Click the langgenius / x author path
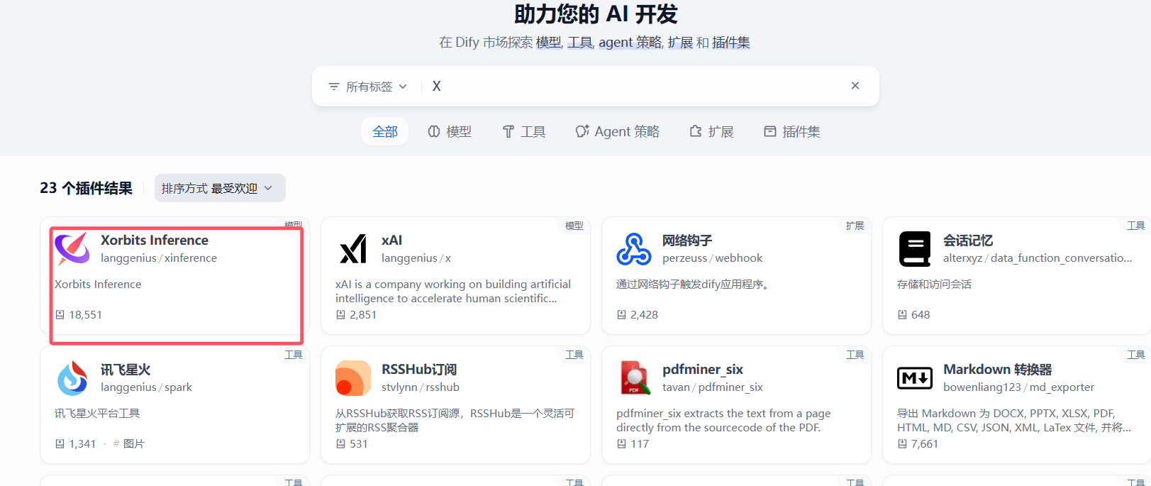Image resolution: width=1151 pixels, height=486 pixels. tap(416, 258)
